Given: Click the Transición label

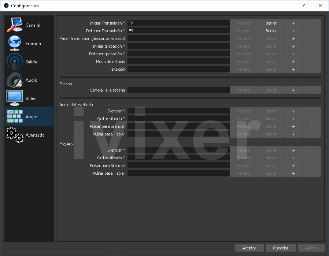Looking at the screenshot, I should pyautogui.click(x=117, y=69).
